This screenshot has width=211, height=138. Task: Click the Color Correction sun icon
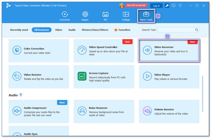[x=17, y=50]
